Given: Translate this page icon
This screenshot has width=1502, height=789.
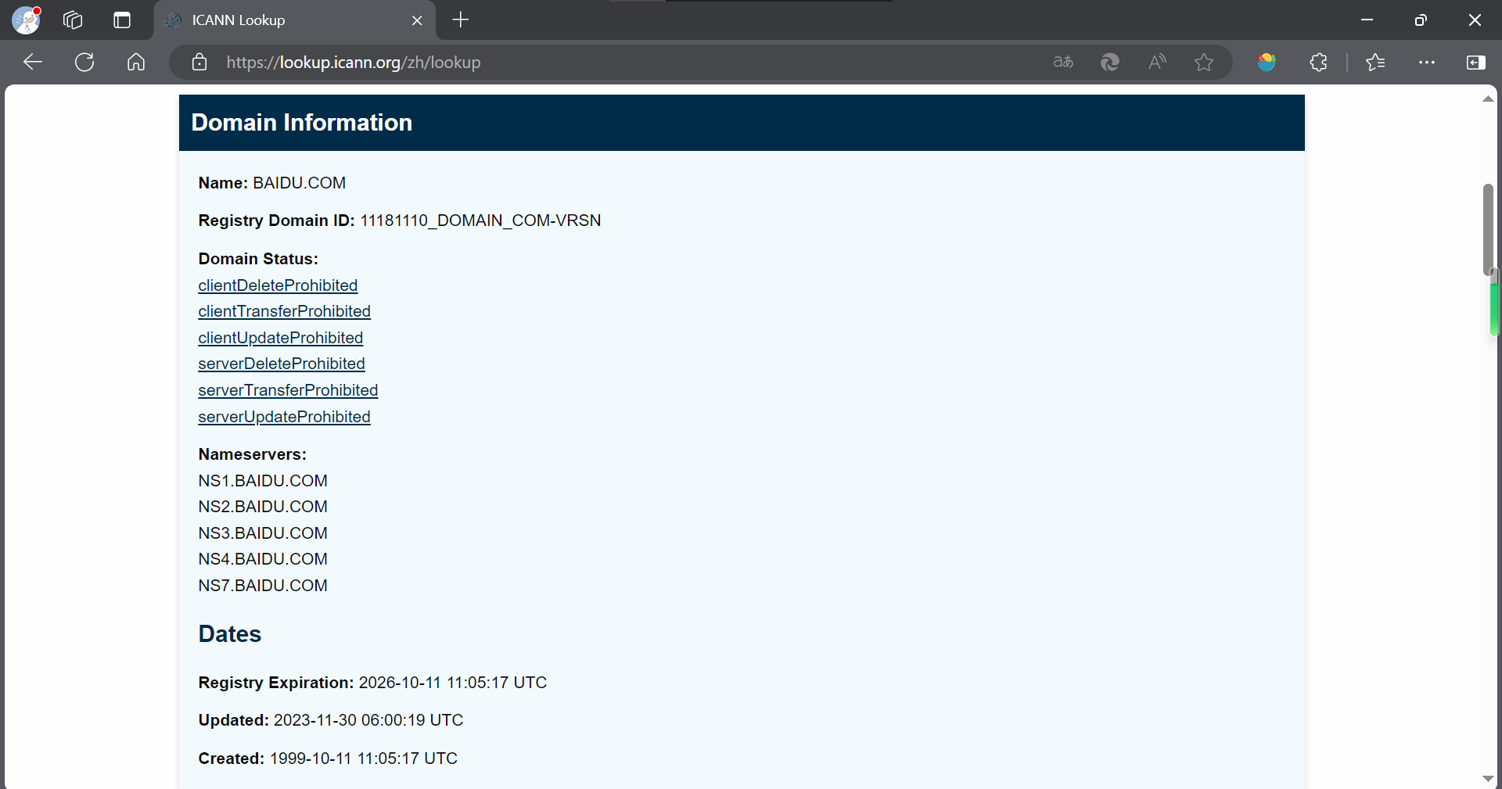Looking at the screenshot, I should click(x=1063, y=62).
